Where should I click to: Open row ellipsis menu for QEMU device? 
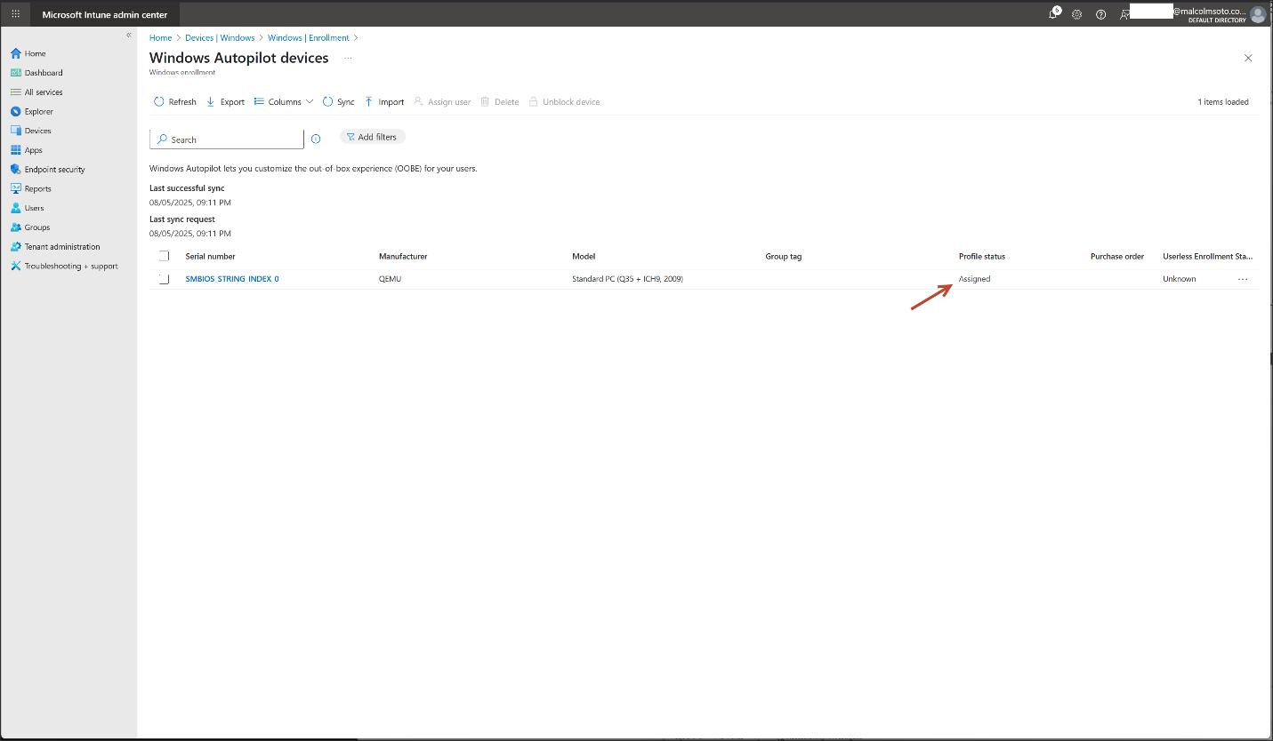tap(1243, 279)
